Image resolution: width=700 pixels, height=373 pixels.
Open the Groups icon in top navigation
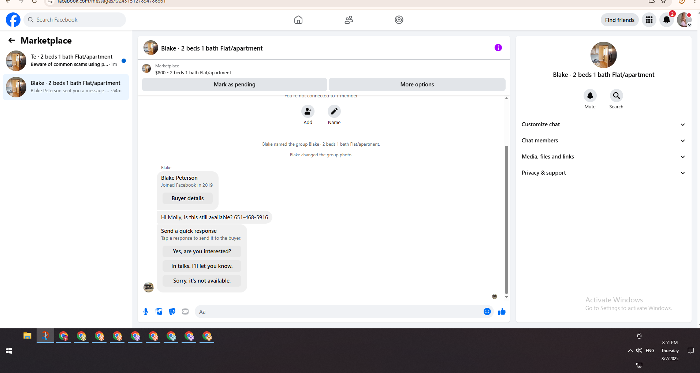[x=399, y=20]
